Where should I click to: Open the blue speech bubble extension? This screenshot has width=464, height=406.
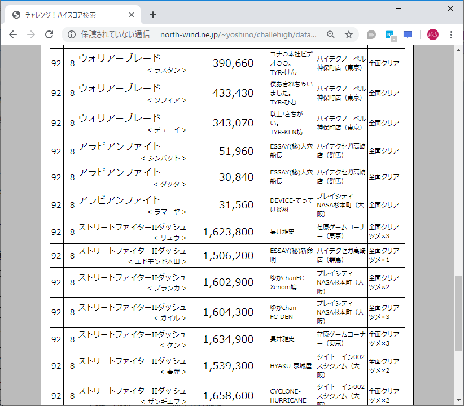(408, 34)
